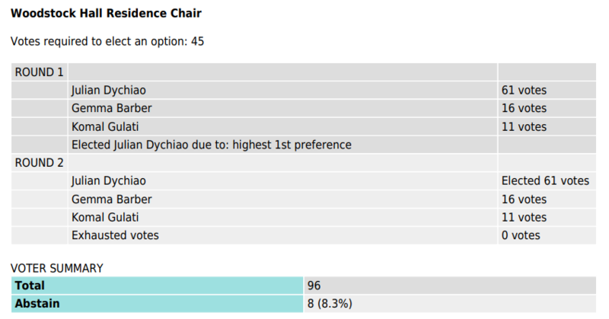The width and height of the screenshot is (609, 319).
Task: Click the Elected 61 votes cell
Action: (545, 180)
